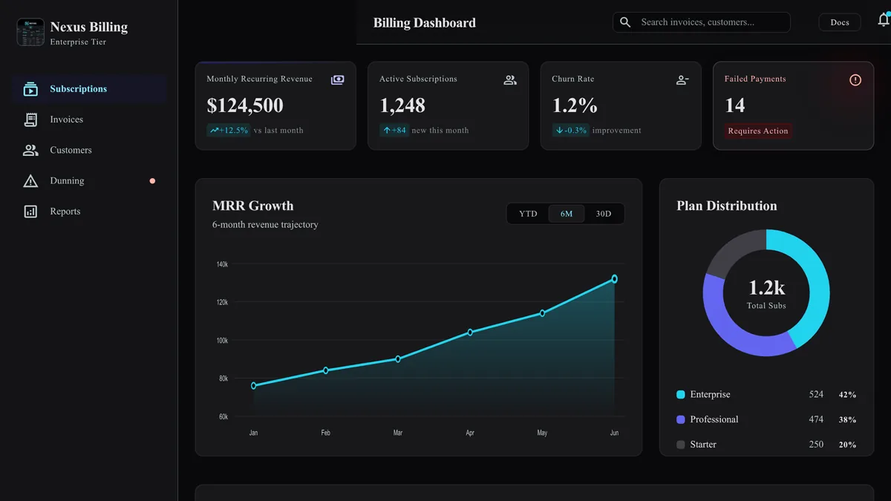Click the Monthly Recurring Revenue money icon
This screenshot has width=891, height=501.
coord(337,79)
